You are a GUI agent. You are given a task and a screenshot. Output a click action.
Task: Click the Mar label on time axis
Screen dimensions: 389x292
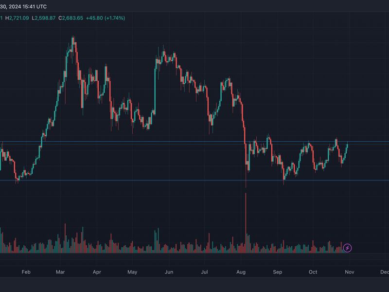click(61, 272)
